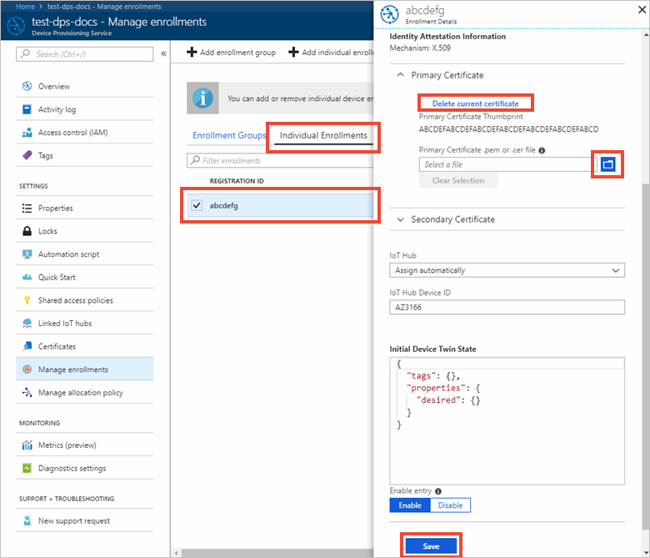
Task: Click the Shared access policies key icon
Action: pyautogui.click(x=27, y=300)
